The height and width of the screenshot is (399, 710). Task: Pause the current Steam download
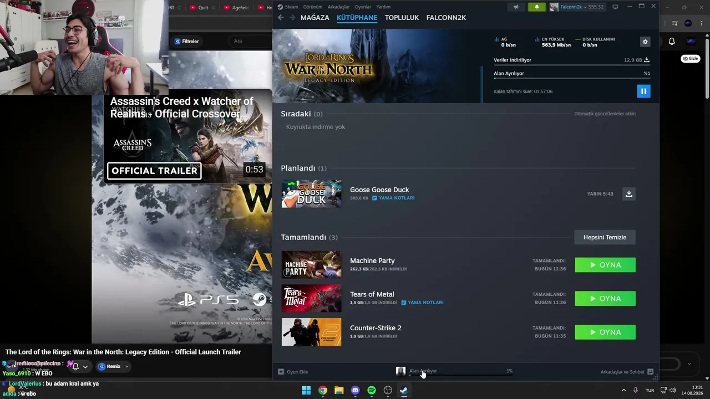[643, 91]
